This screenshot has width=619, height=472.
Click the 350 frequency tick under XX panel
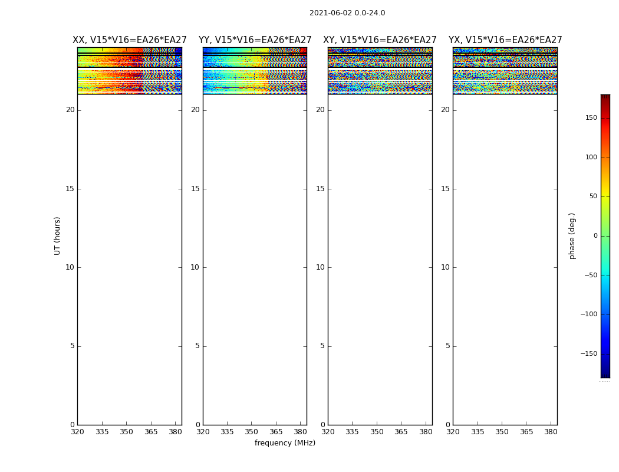point(126,432)
